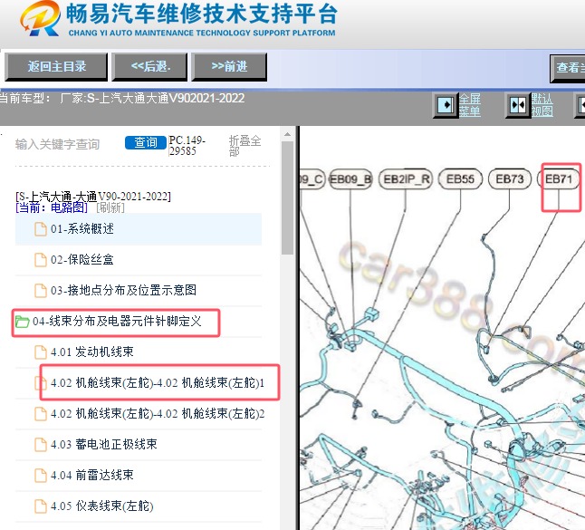Click the [S-上汽大通-大通V90-2021-2022] heading
This screenshot has height=530, width=585.
93,197
